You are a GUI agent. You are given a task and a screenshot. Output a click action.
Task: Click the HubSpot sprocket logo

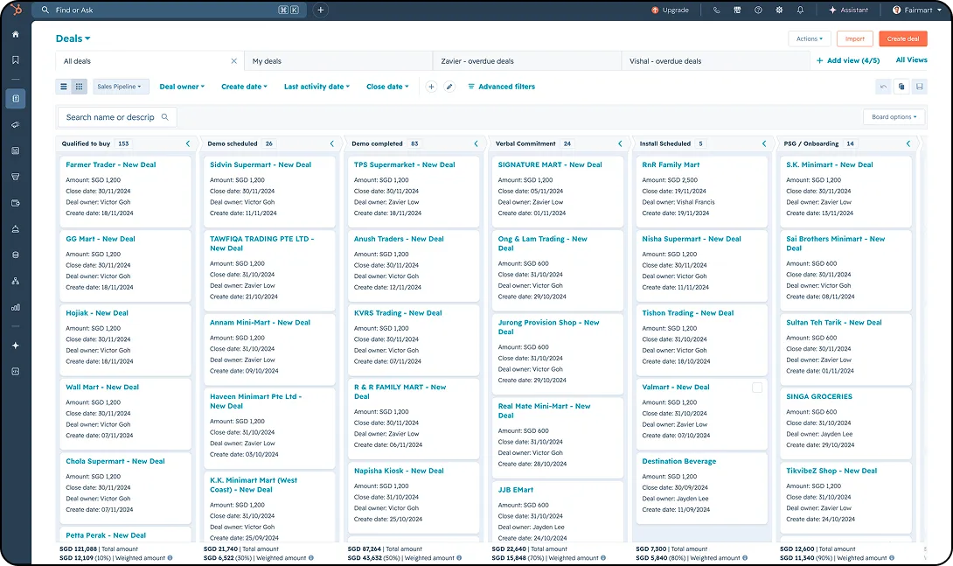(x=17, y=10)
